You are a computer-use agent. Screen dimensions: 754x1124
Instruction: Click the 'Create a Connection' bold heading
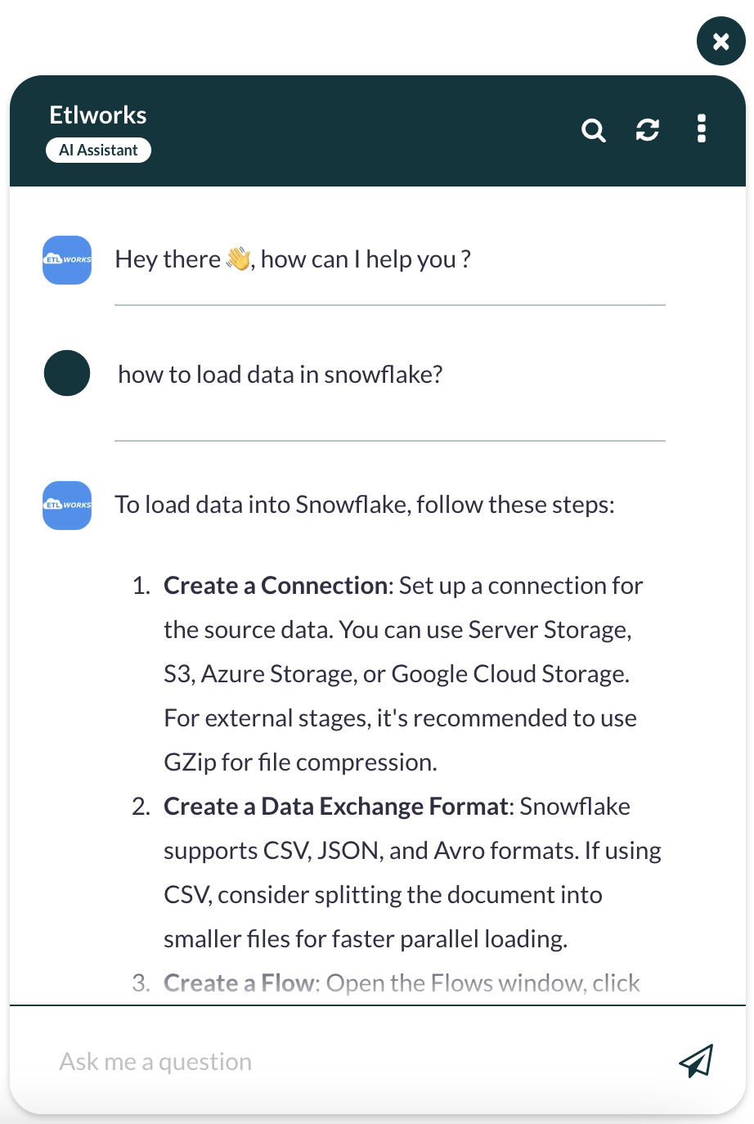point(276,586)
